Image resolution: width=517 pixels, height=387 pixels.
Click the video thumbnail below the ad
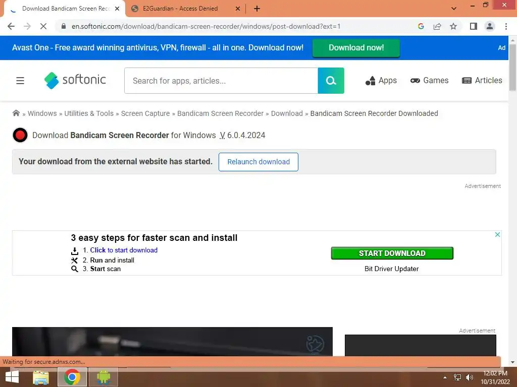[x=172, y=342]
